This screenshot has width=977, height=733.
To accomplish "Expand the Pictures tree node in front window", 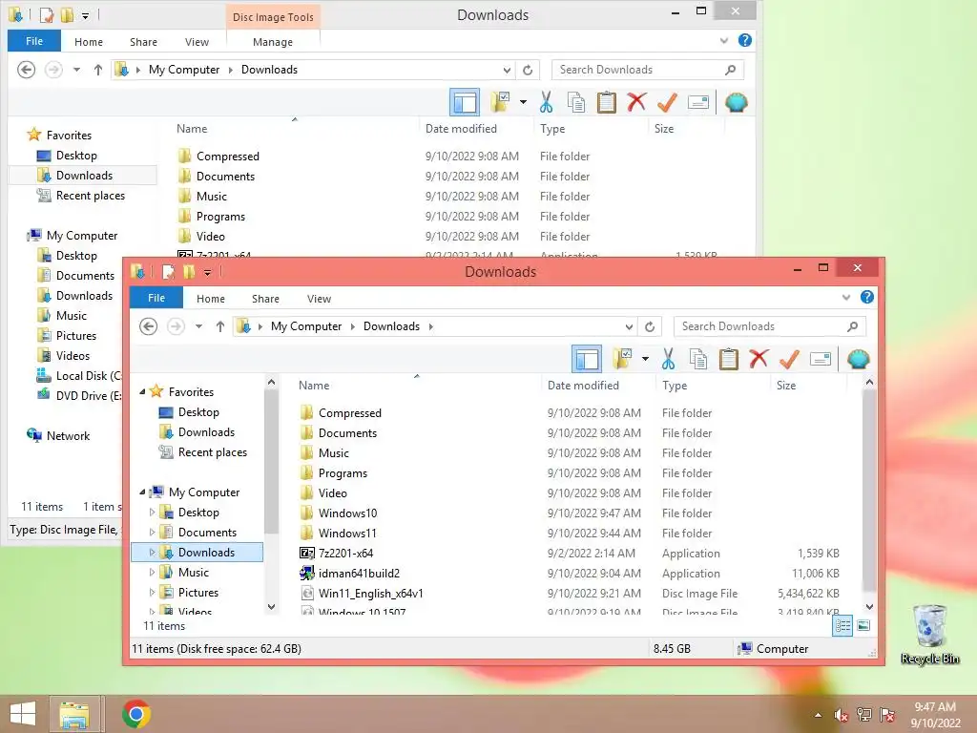I will (152, 592).
